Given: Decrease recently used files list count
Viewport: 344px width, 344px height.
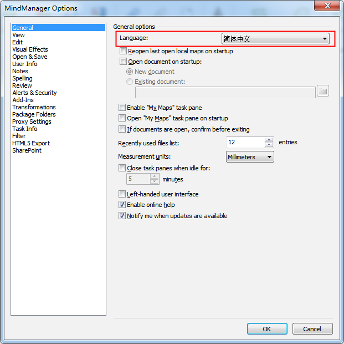Looking at the screenshot, I should click(269, 145).
